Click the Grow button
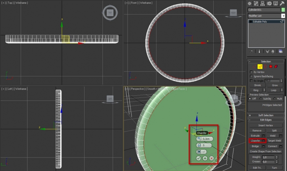The width and height of the screenshot is (287, 171). 275,85
